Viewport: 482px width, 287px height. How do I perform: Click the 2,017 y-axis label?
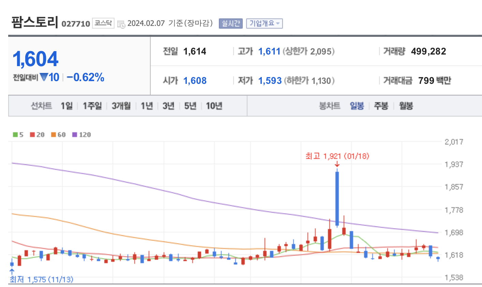pyautogui.click(x=454, y=142)
